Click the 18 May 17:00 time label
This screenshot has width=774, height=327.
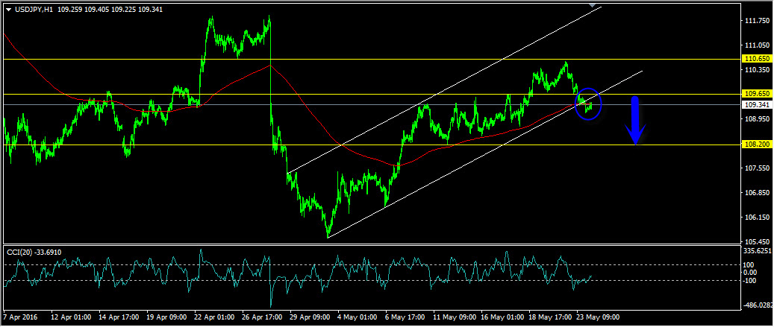[550, 317]
